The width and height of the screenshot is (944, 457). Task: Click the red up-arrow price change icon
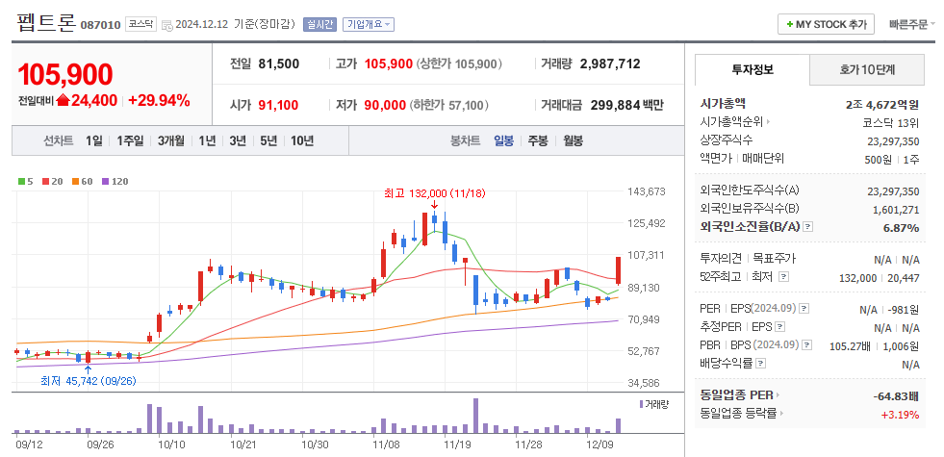tap(64, 101)
